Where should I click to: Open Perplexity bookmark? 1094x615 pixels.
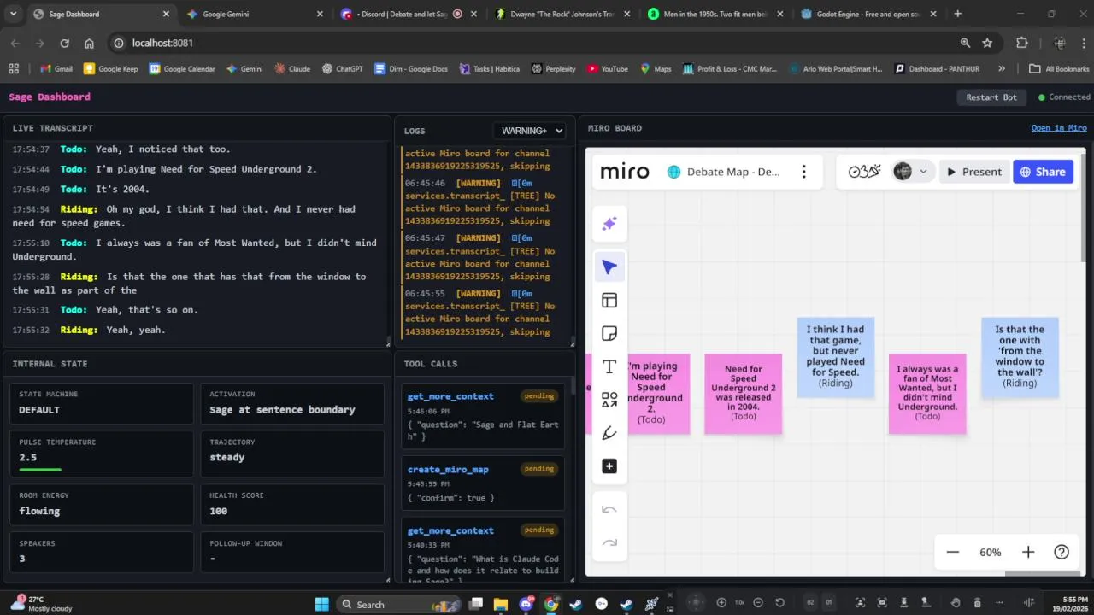(553, 69)
